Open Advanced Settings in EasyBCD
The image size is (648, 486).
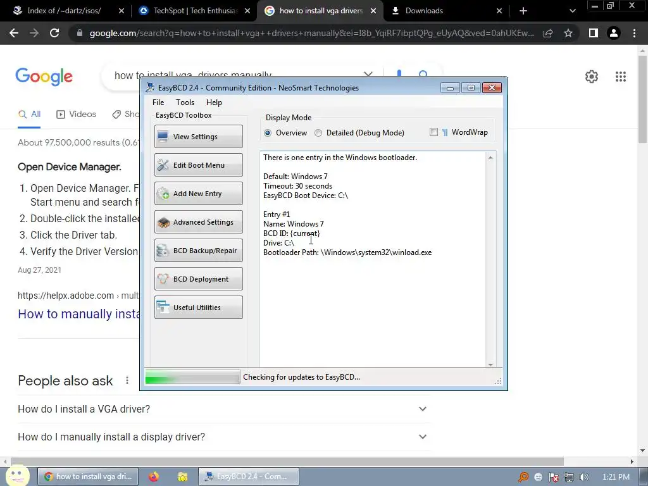[198, 222]
